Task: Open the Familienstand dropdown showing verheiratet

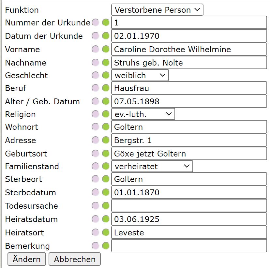Action: tap(152, 166)
